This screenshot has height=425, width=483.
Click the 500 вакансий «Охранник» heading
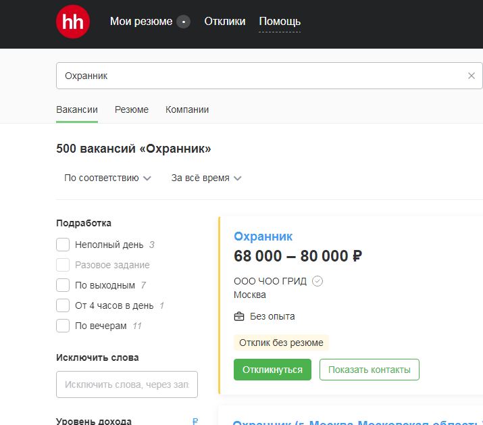(133, 149)
